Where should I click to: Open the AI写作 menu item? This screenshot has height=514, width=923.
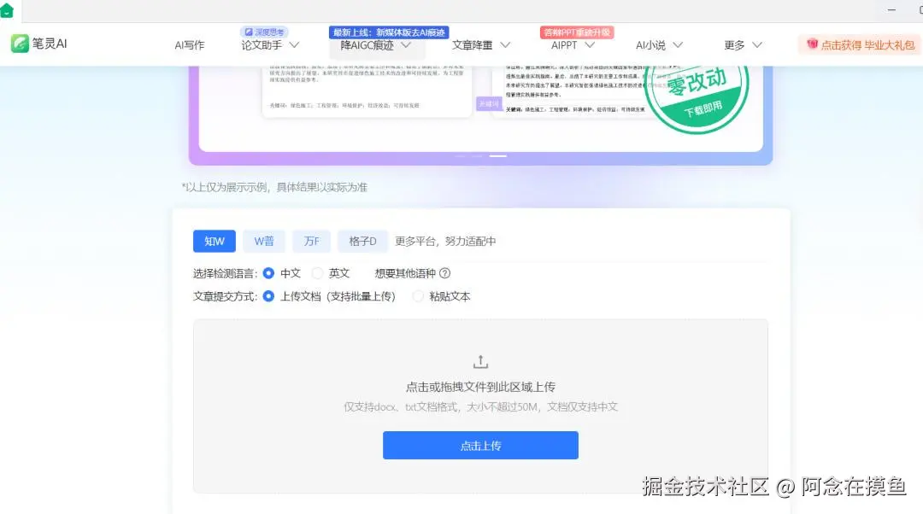(190, 45)
